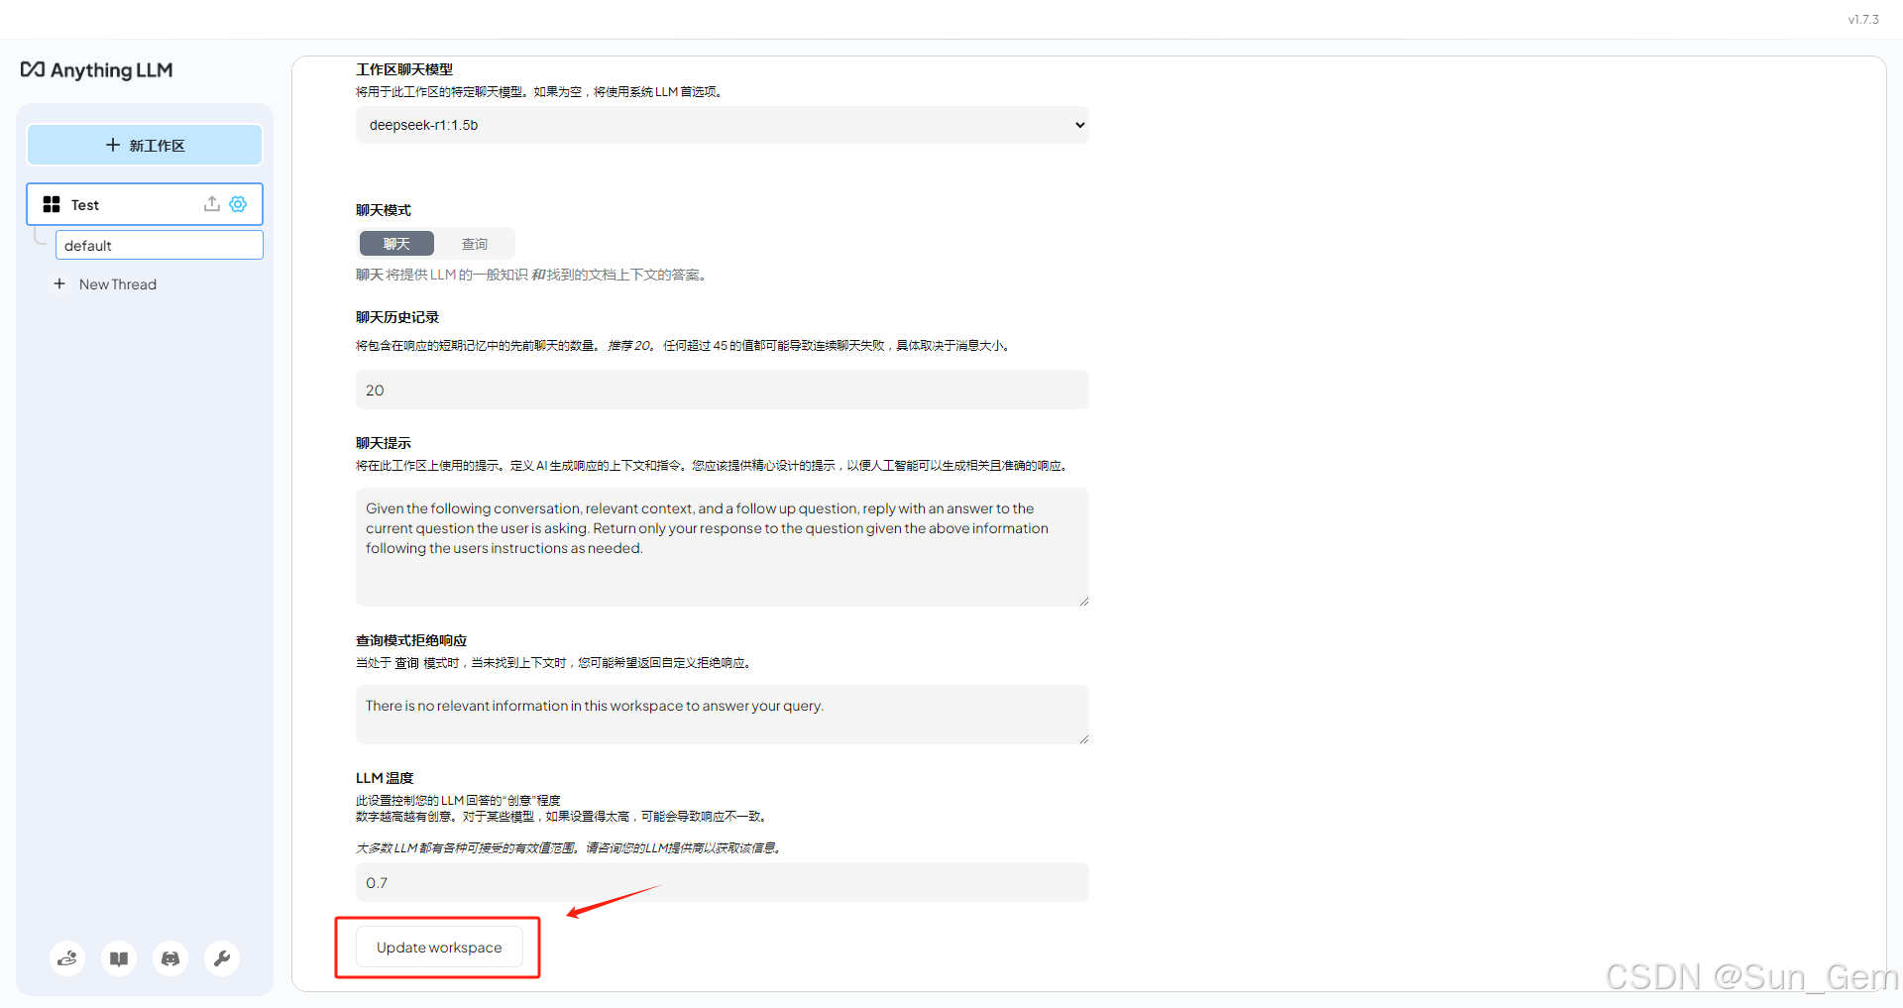The width and height of the screenshot is (1903, 1008).
Task: Open the Discord community icon
Action: (x=169, y=957)
